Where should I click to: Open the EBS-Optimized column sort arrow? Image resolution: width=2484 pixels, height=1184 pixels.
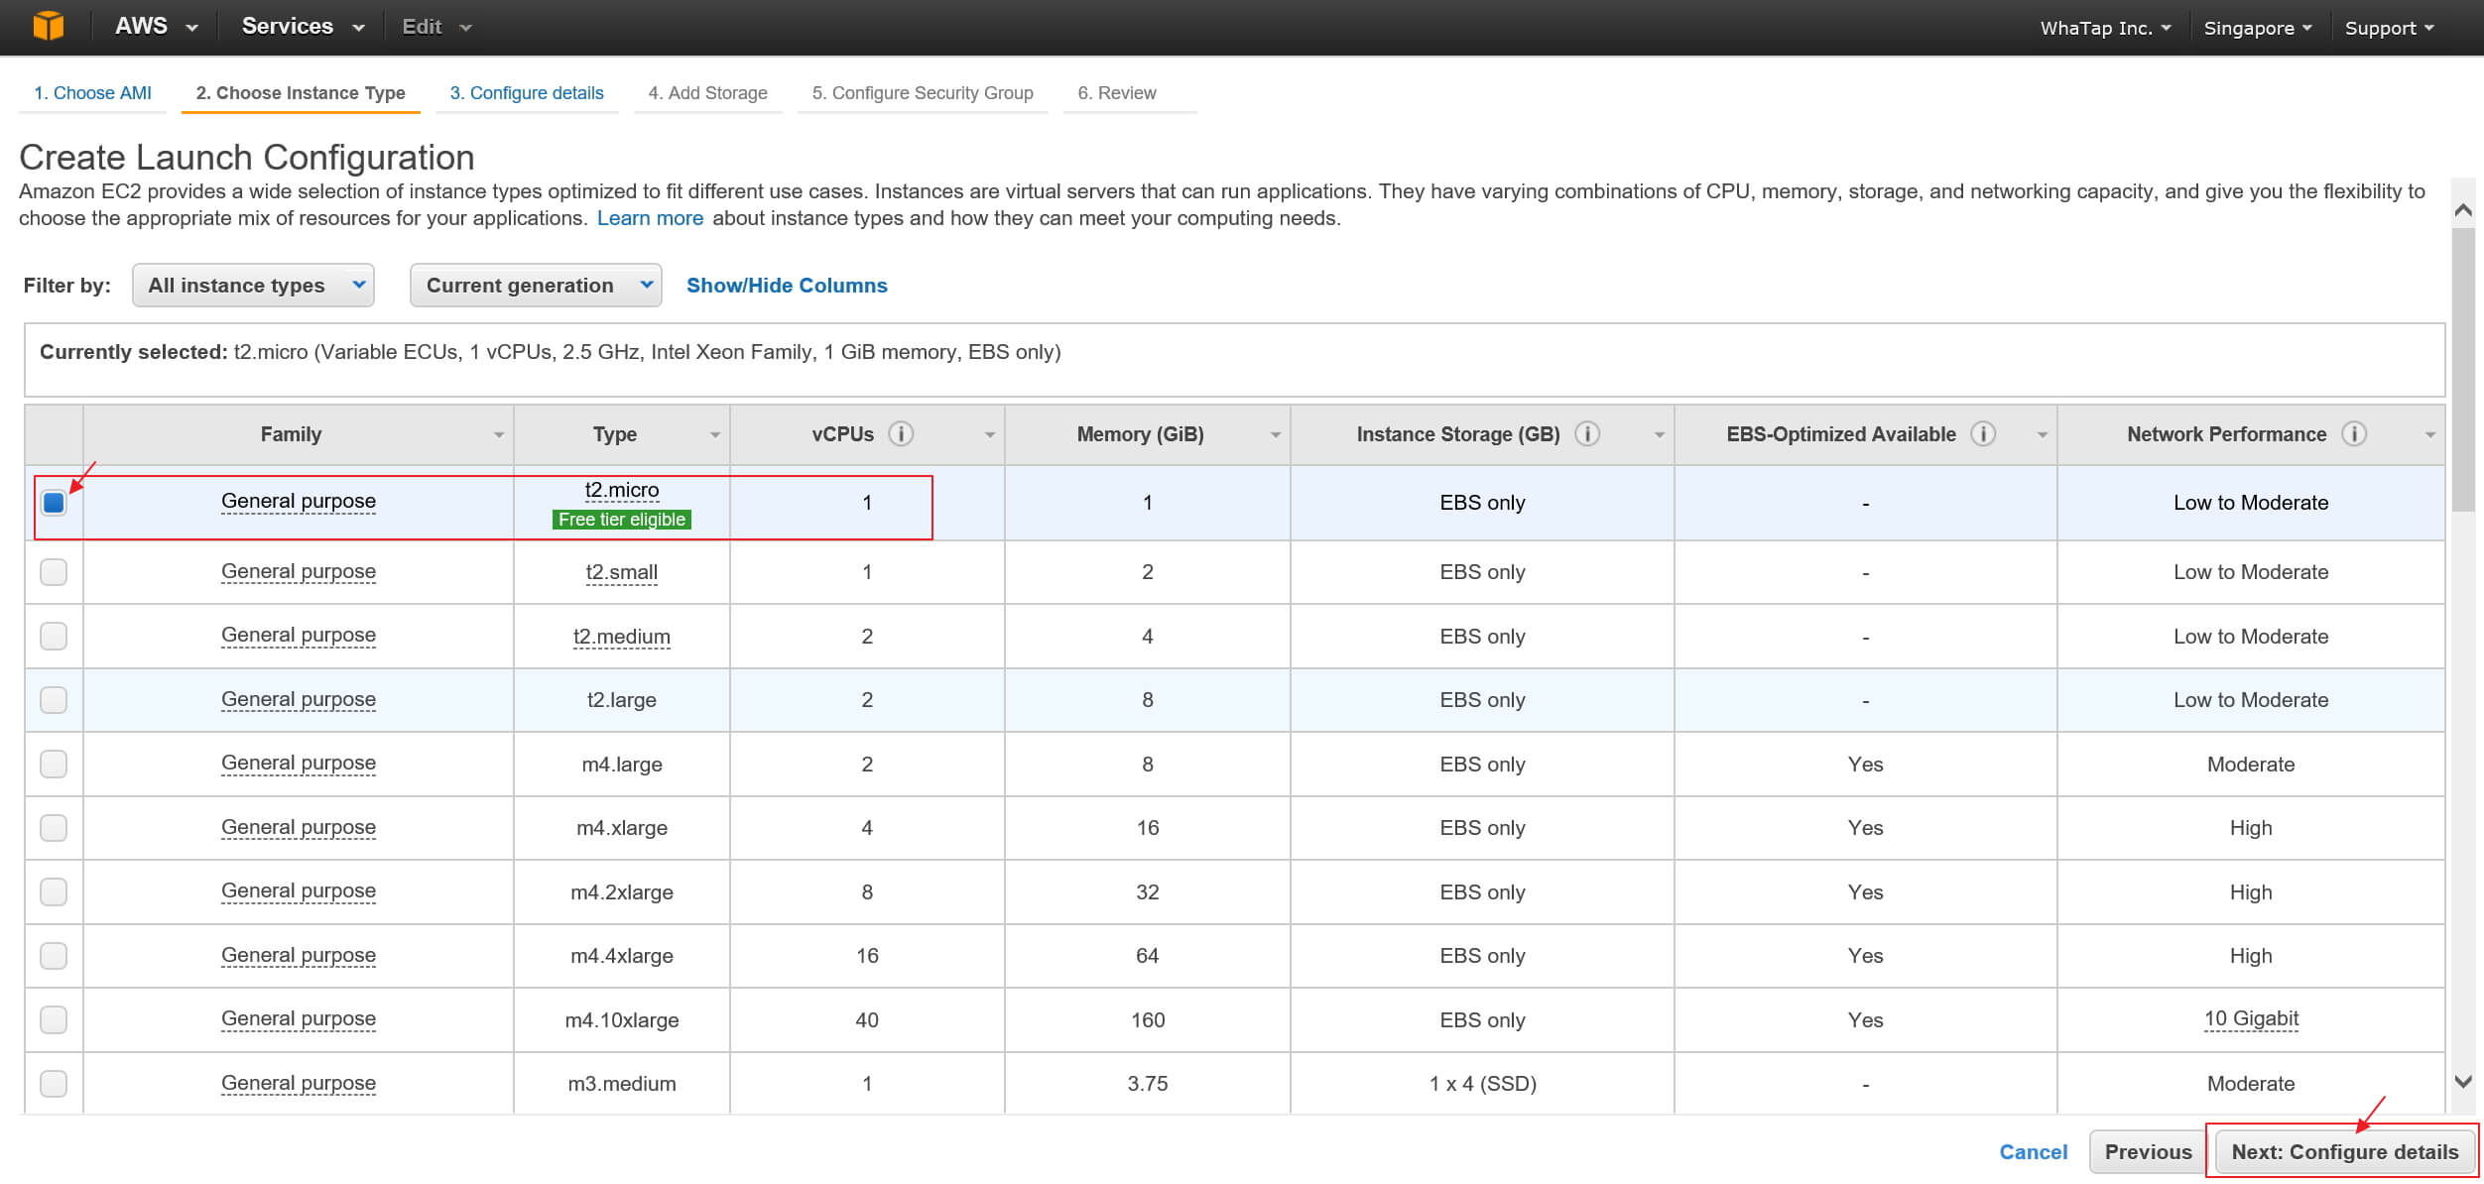(x=2043, y=435)
